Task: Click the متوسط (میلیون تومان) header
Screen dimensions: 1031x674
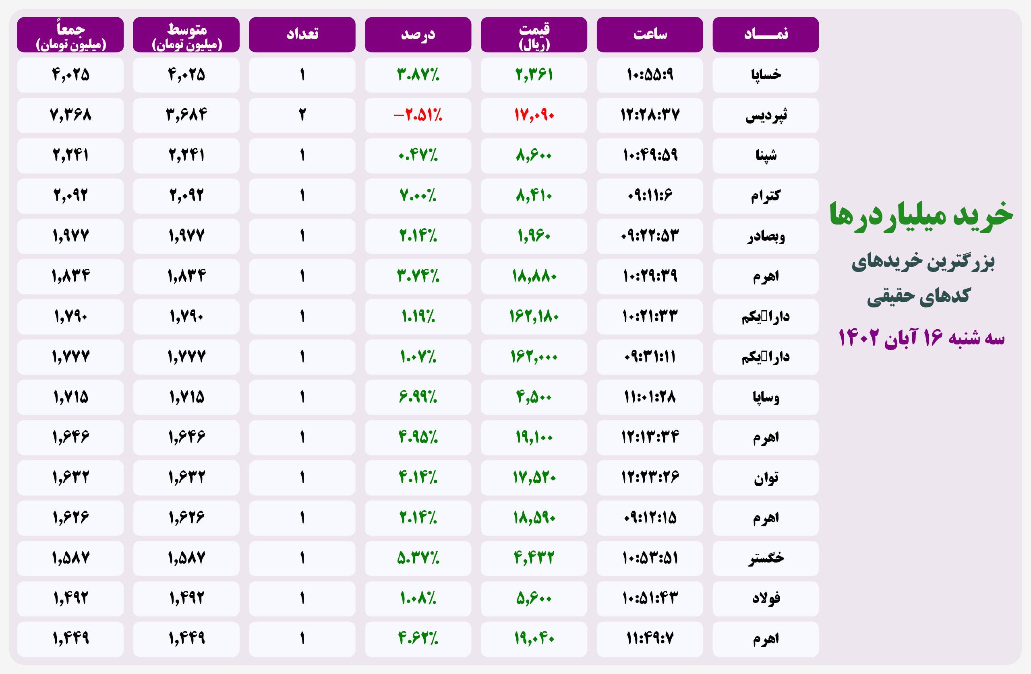Action: (186, 35)
